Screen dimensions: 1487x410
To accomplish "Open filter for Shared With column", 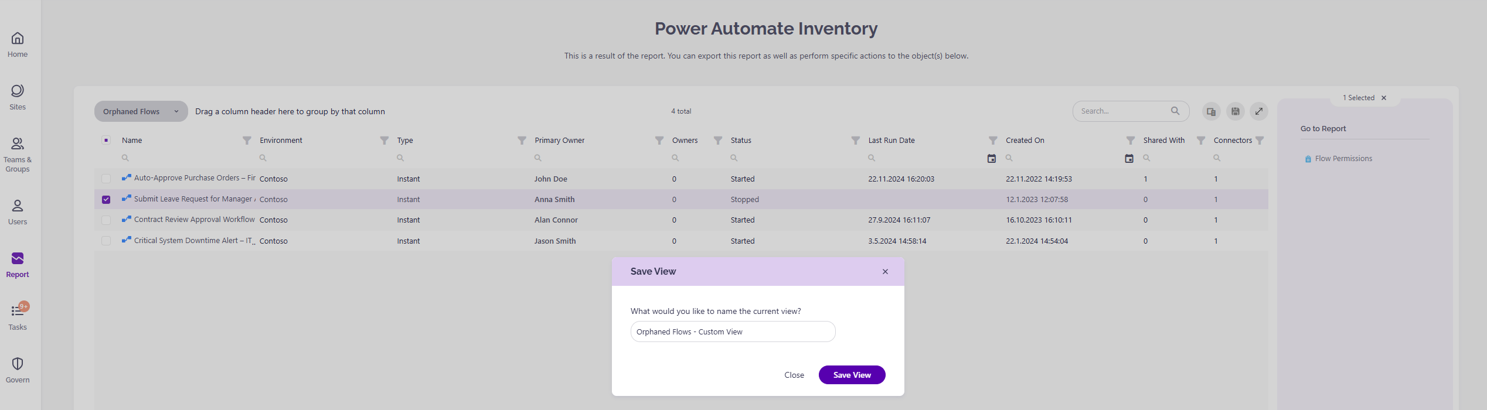I will tap(1201, 141).
